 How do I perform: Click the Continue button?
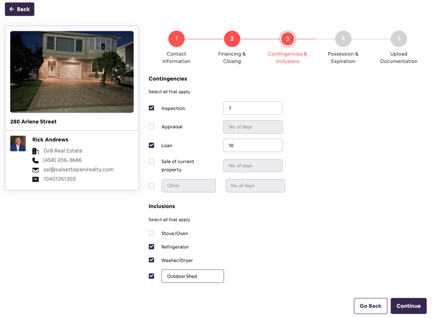pyautogui.click(x=408, y=306)
